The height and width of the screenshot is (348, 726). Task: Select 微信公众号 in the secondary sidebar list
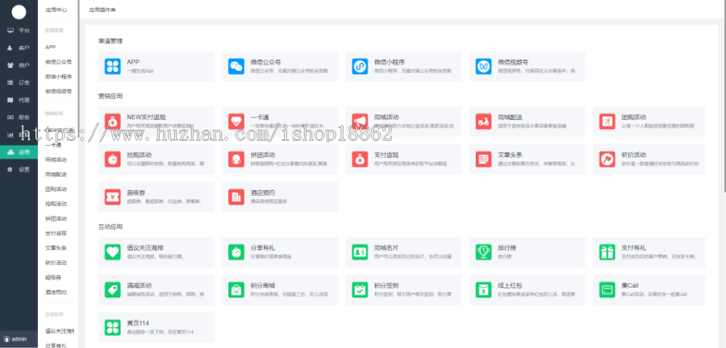[x=58, y=62]
